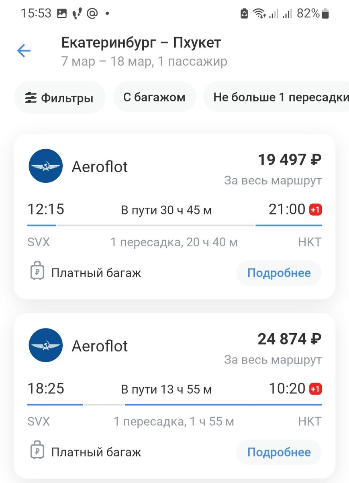Tap paid baggage icon on first flight
This screenshot has width=349, height=483.
pyautogui.click(x=37, y=272)
